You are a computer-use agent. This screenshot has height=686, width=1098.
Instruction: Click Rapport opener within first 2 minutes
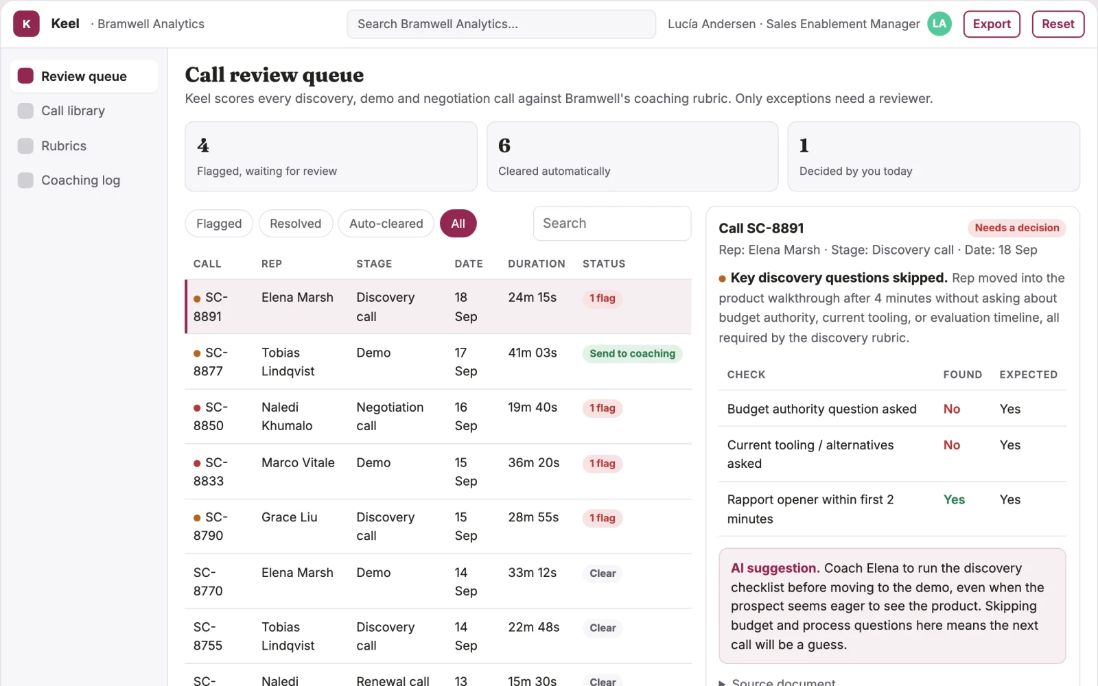[892, 509]
